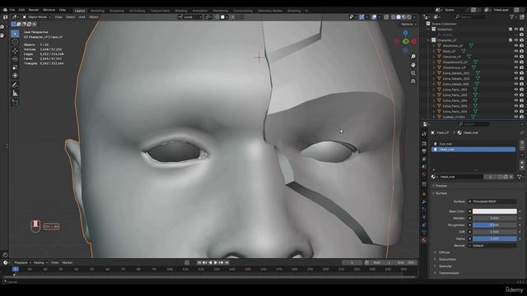
Task: Open the Object Data mesh tab
Action: click(x=424, y=232)
